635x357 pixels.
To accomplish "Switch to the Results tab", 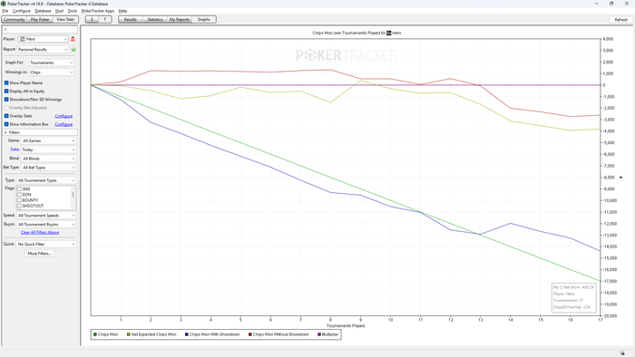I will coord(131,19).
